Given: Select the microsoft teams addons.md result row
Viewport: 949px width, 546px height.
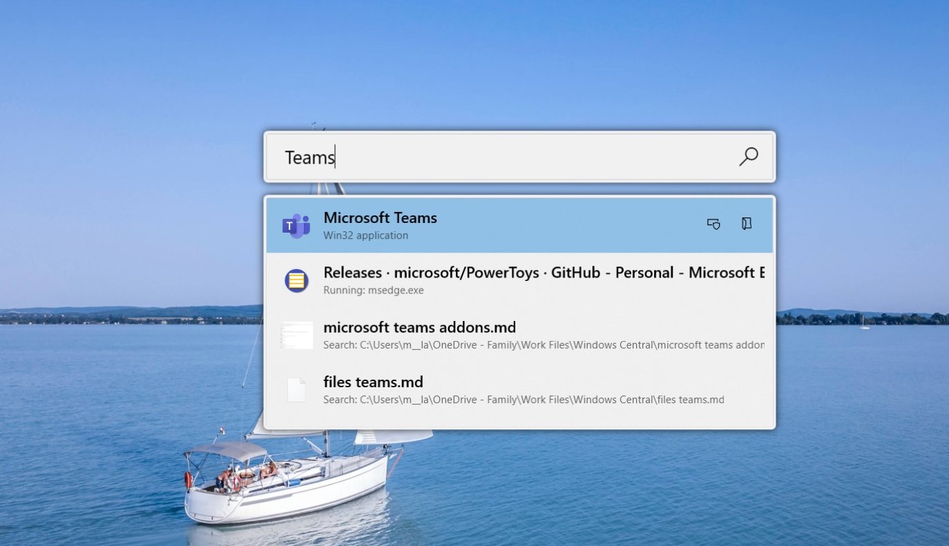Looking at the screenshot, I should 483,334.
